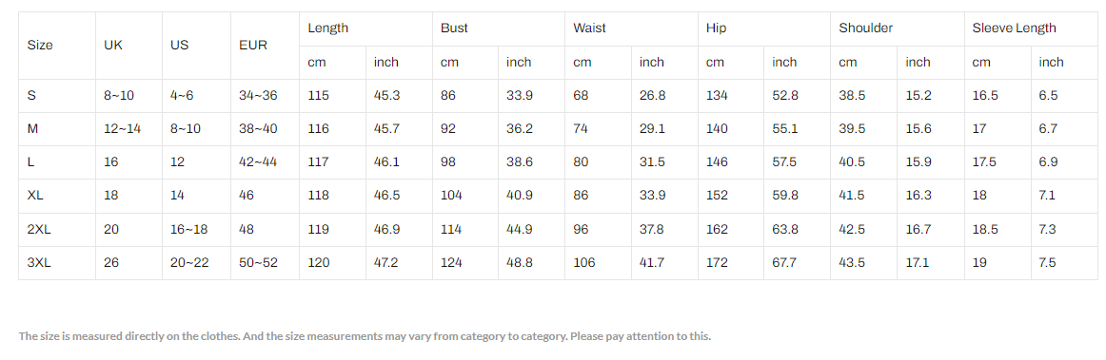Click the S size bust value 86

coord(448,96)
